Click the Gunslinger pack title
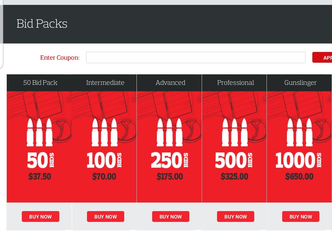332x248 pixels. click(300, 83)
